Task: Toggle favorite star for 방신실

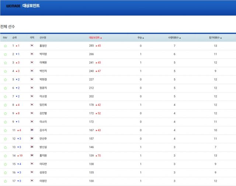Action: click(5, 147)
